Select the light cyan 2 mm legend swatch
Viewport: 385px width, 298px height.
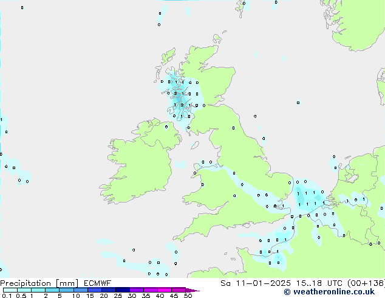coord(52,290)
